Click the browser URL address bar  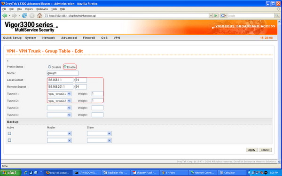(x=127, y=15)
